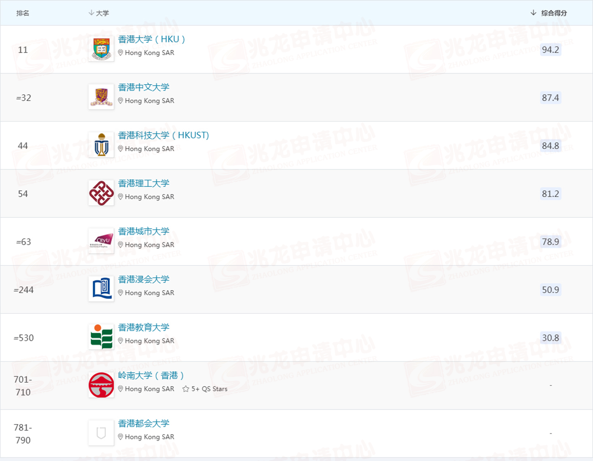Click the placeholder shield logo for 香港都会大学
This screenshot has width=593, height=461.
click(101, 433)
